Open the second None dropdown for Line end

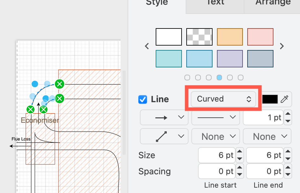coord(267,136)
